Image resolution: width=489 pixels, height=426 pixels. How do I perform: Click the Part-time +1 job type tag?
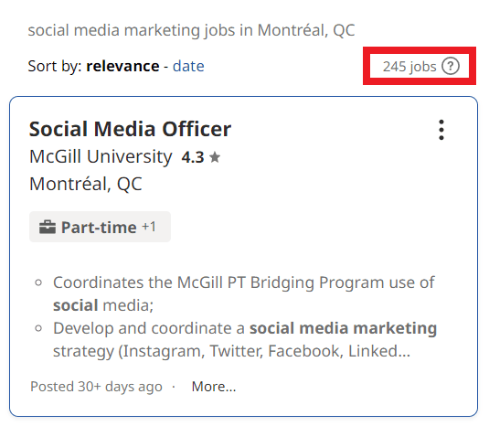point(100,227)
